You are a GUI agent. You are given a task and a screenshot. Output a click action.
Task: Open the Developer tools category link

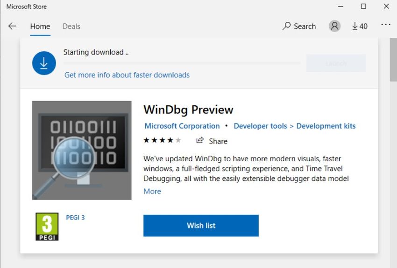tap(260, 126)
